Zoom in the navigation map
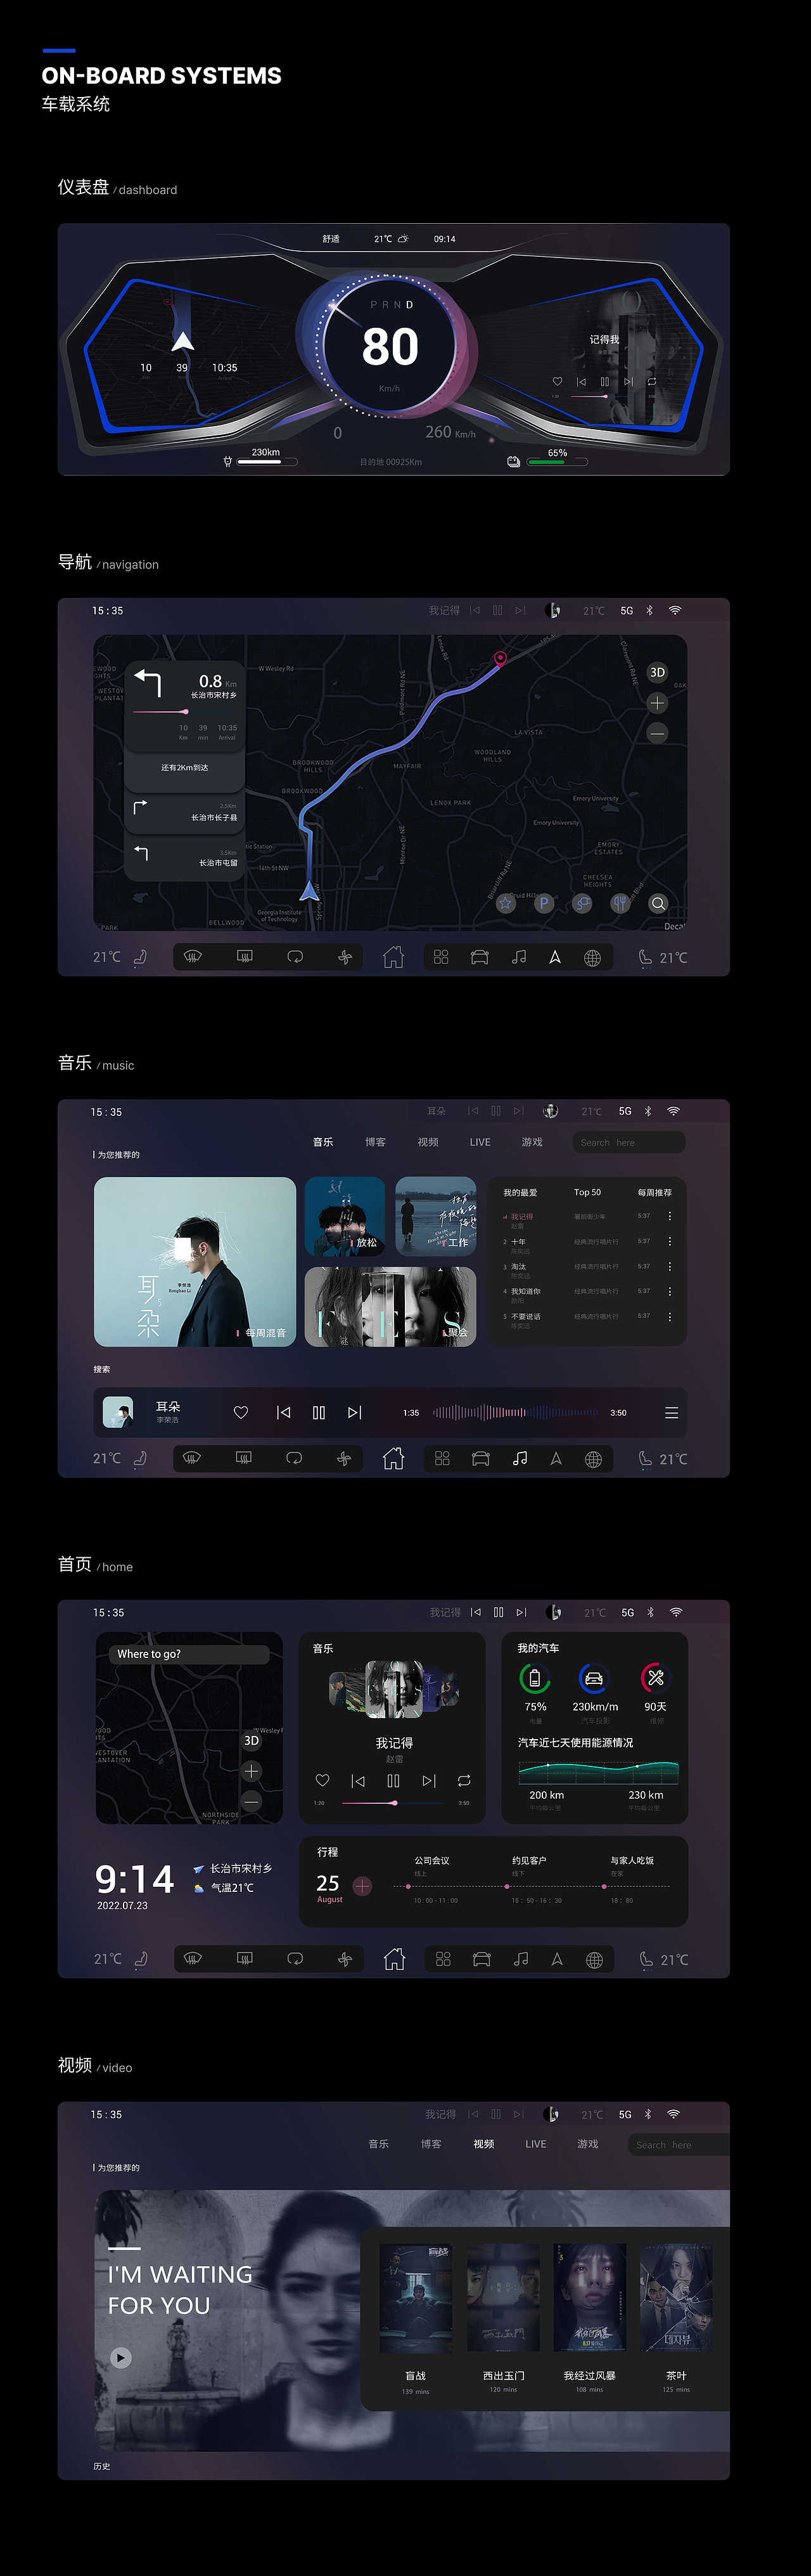811x2576 pixels. (657, 703)
